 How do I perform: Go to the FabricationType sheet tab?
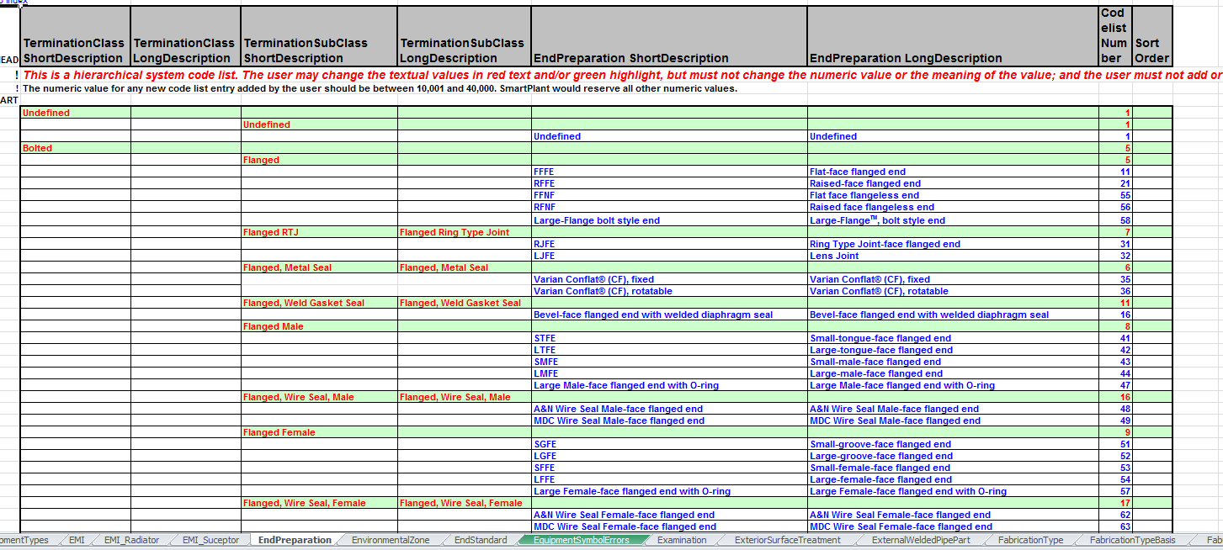(1030, 540)
